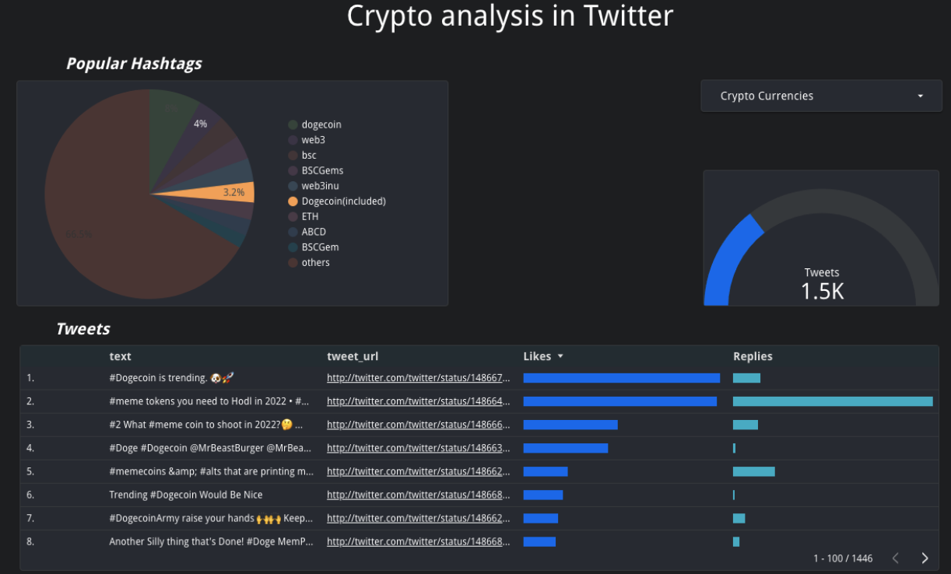
Task: Click the orange Dogecoin(included) legend marker
Action: [x=293, y=201]
